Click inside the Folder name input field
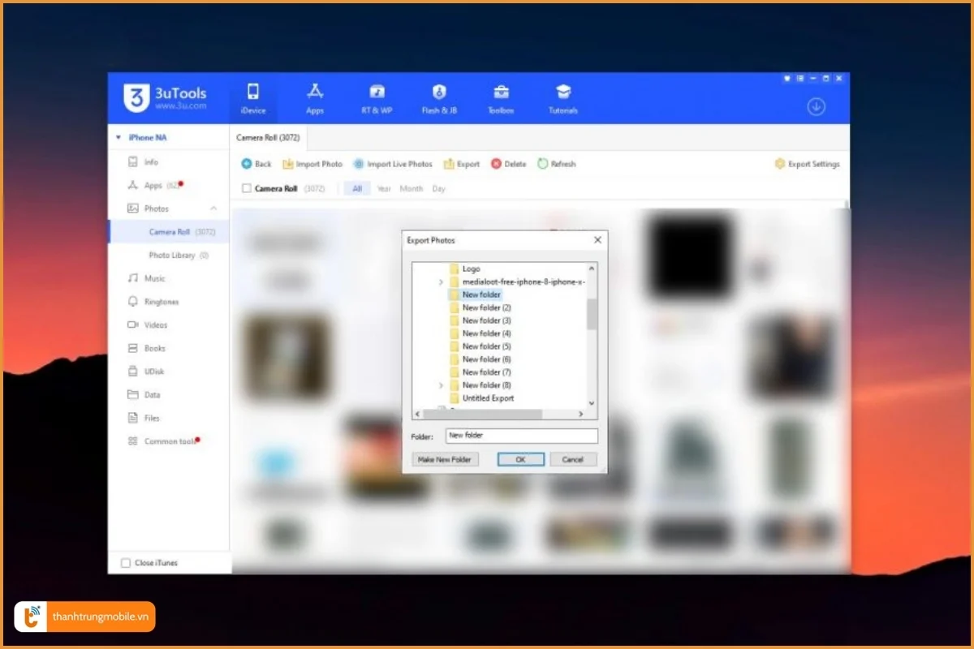 point(522,436)
